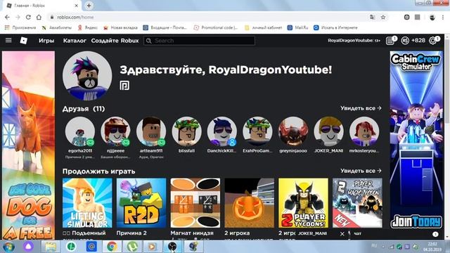
Task: Open friend blissfall's avatar
Action: (186, 131)
